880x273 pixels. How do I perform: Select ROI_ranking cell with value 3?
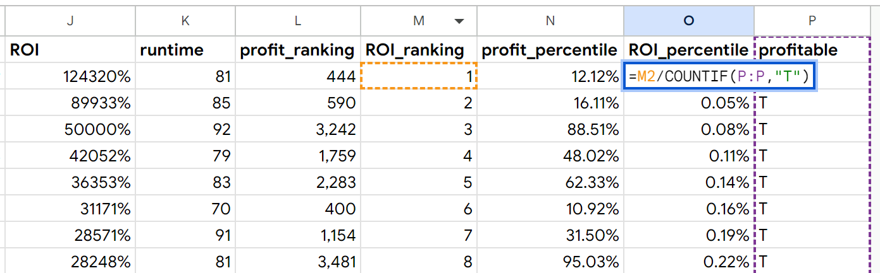[x=419, y=129]
